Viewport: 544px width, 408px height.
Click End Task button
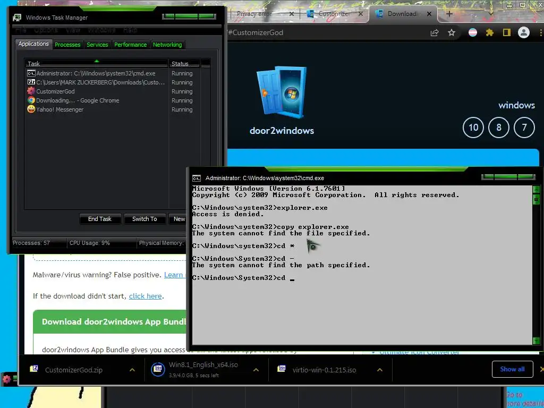pyautogui.click(x=100, y=219)
